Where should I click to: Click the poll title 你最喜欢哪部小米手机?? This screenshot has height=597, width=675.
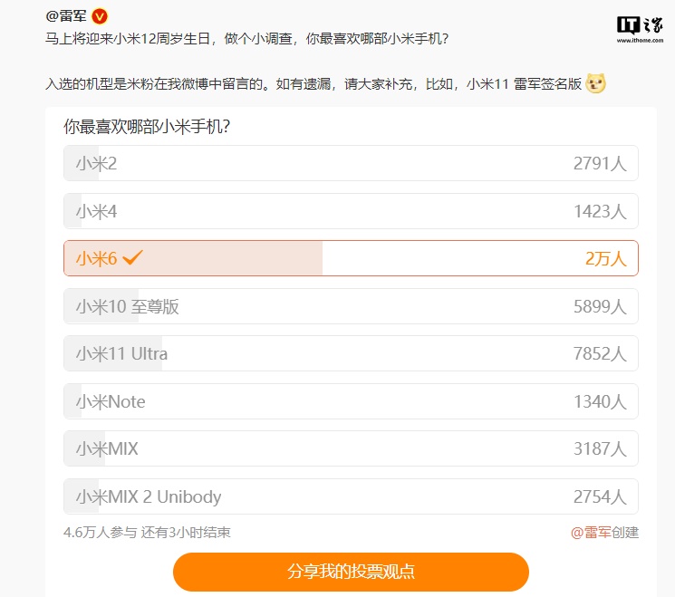pyautogui.click(x=147, y=127)
